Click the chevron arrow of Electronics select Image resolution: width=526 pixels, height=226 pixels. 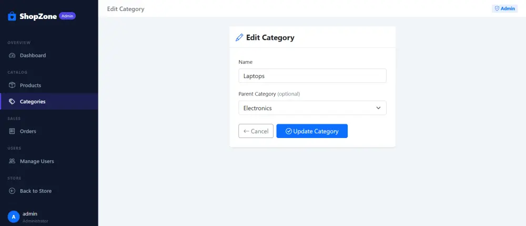point(378,108)
